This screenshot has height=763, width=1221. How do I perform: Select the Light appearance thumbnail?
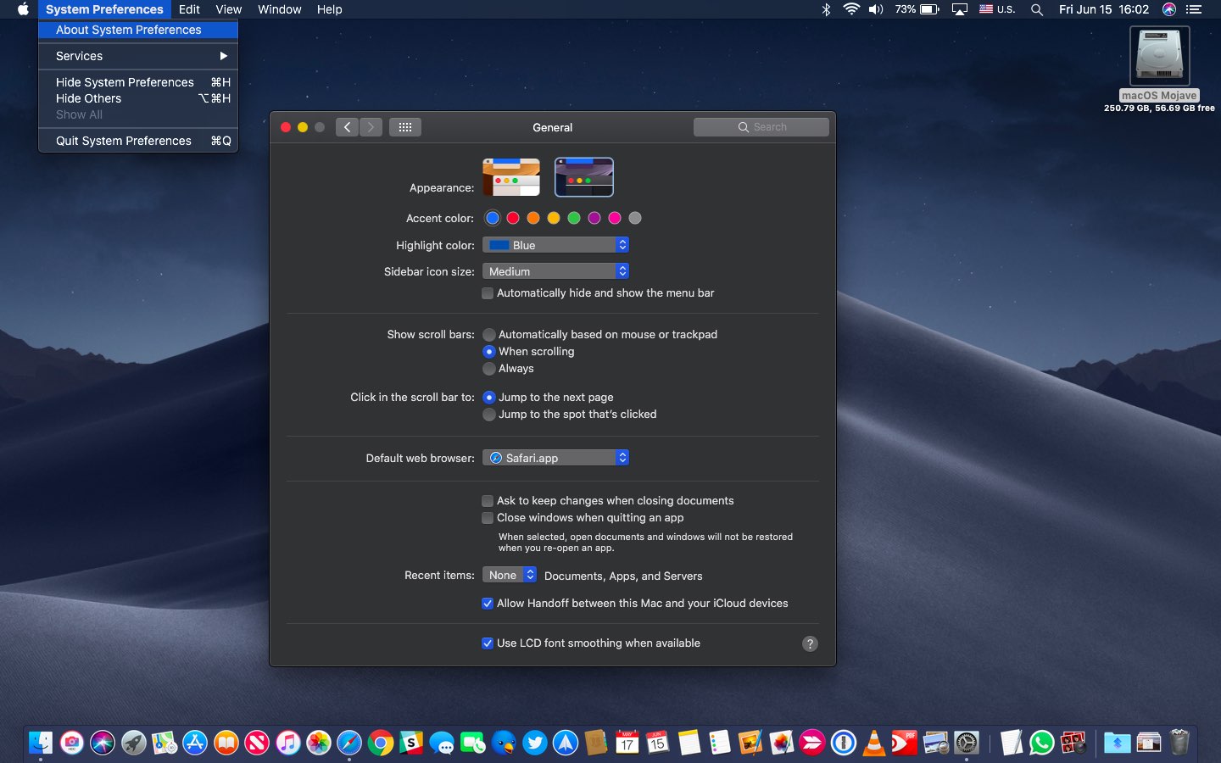click(x=511, y=177)
